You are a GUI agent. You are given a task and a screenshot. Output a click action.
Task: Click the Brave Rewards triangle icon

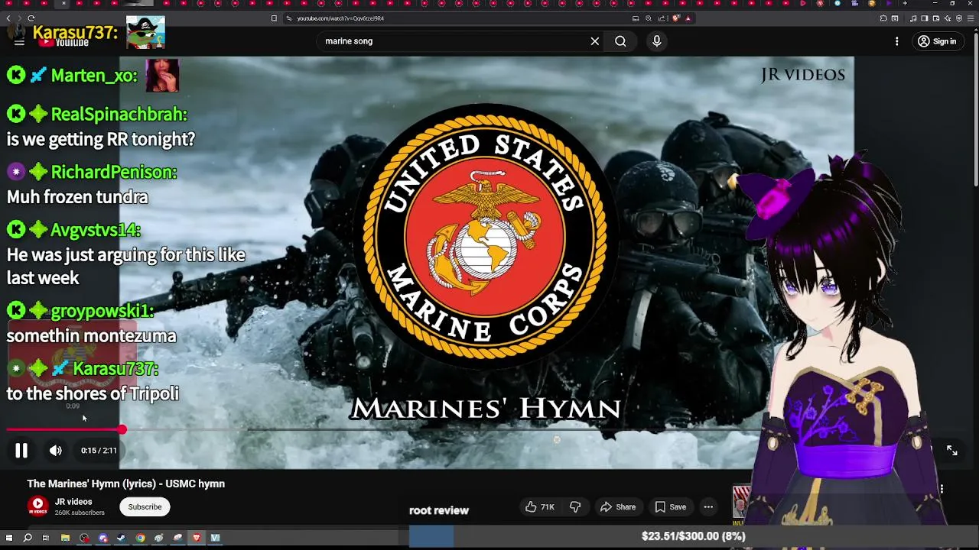688,18
